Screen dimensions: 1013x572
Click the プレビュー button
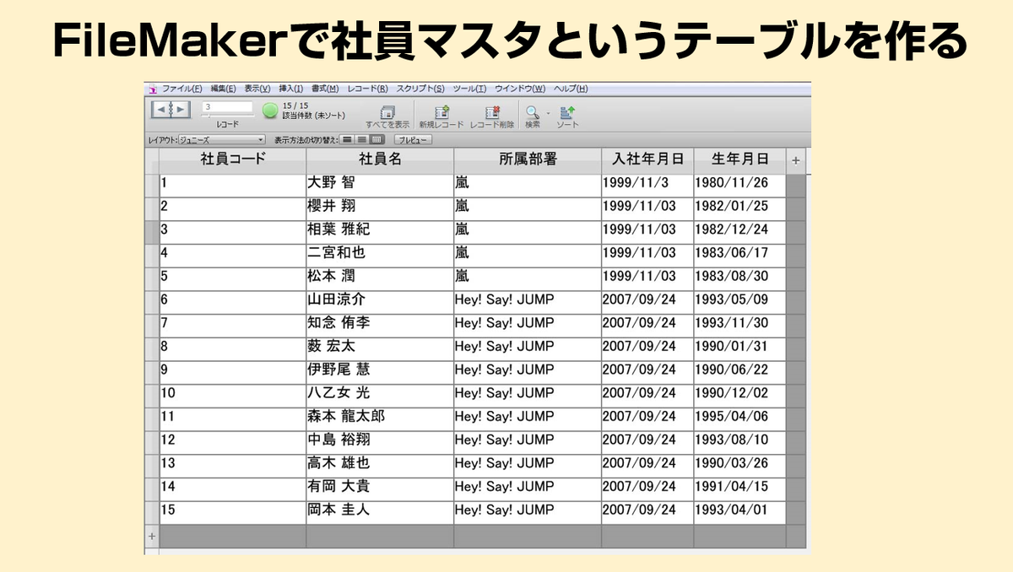coord(413,139)
